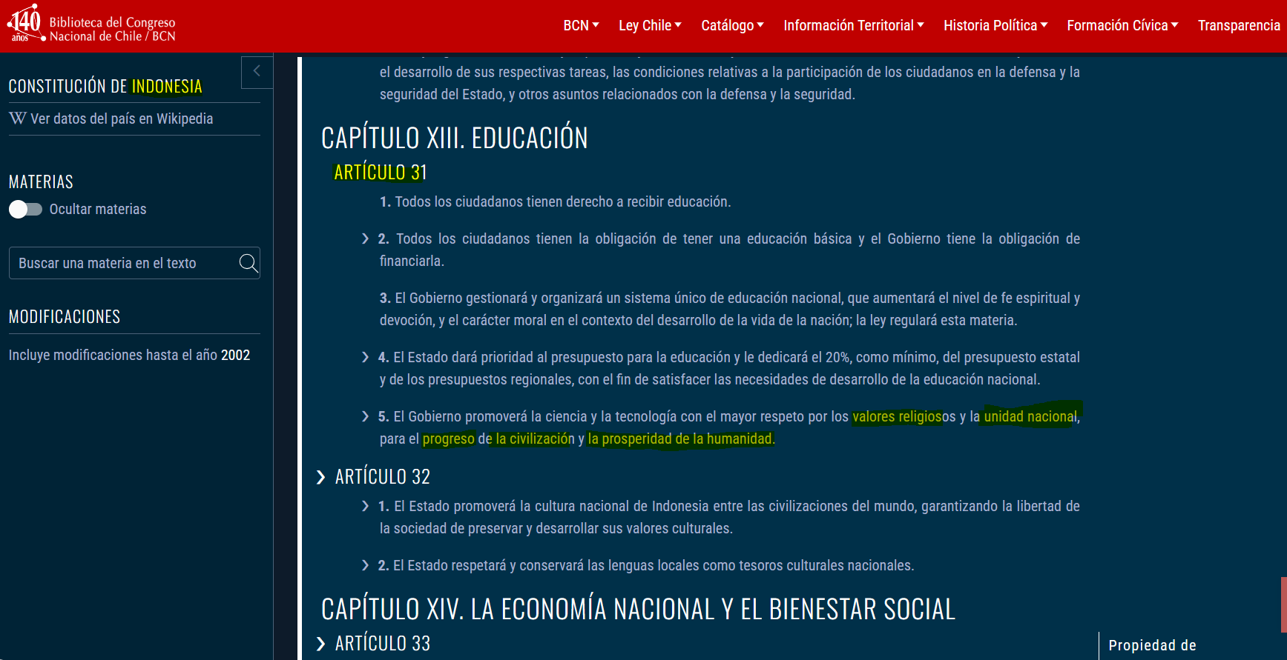Expand Artículo 31 clause 5 chevron
1287x660 pixels.
365,416
